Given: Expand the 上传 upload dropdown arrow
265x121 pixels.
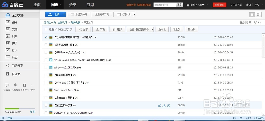Looking at the screenshot, I should (64, 14).
